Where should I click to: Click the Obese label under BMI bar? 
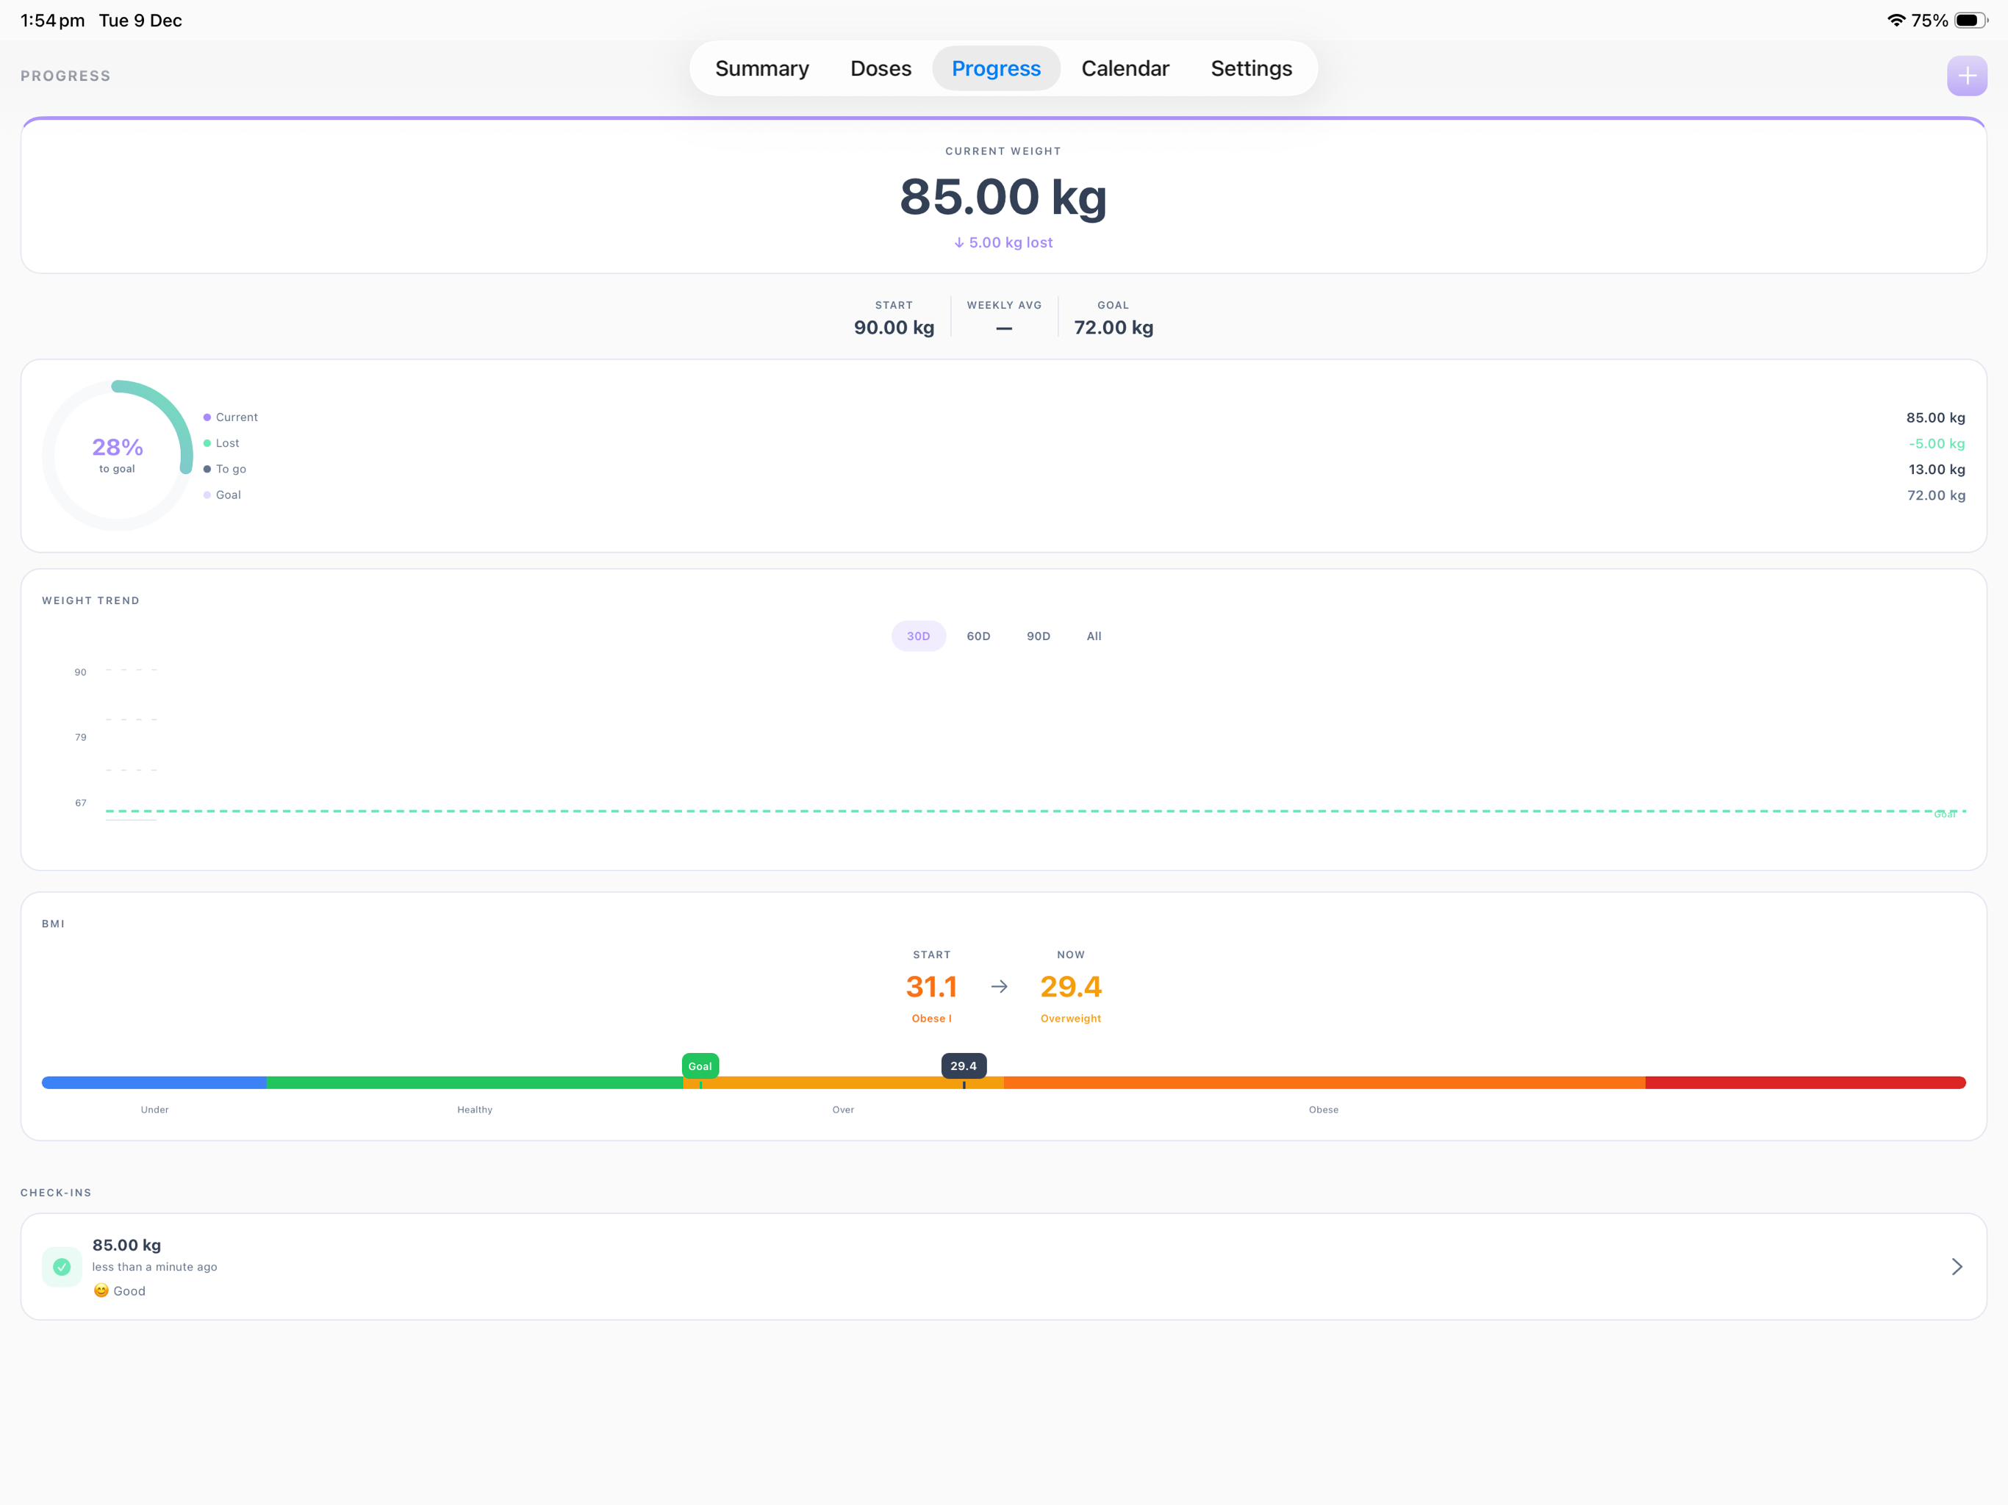click(x=1324, y=1110)
